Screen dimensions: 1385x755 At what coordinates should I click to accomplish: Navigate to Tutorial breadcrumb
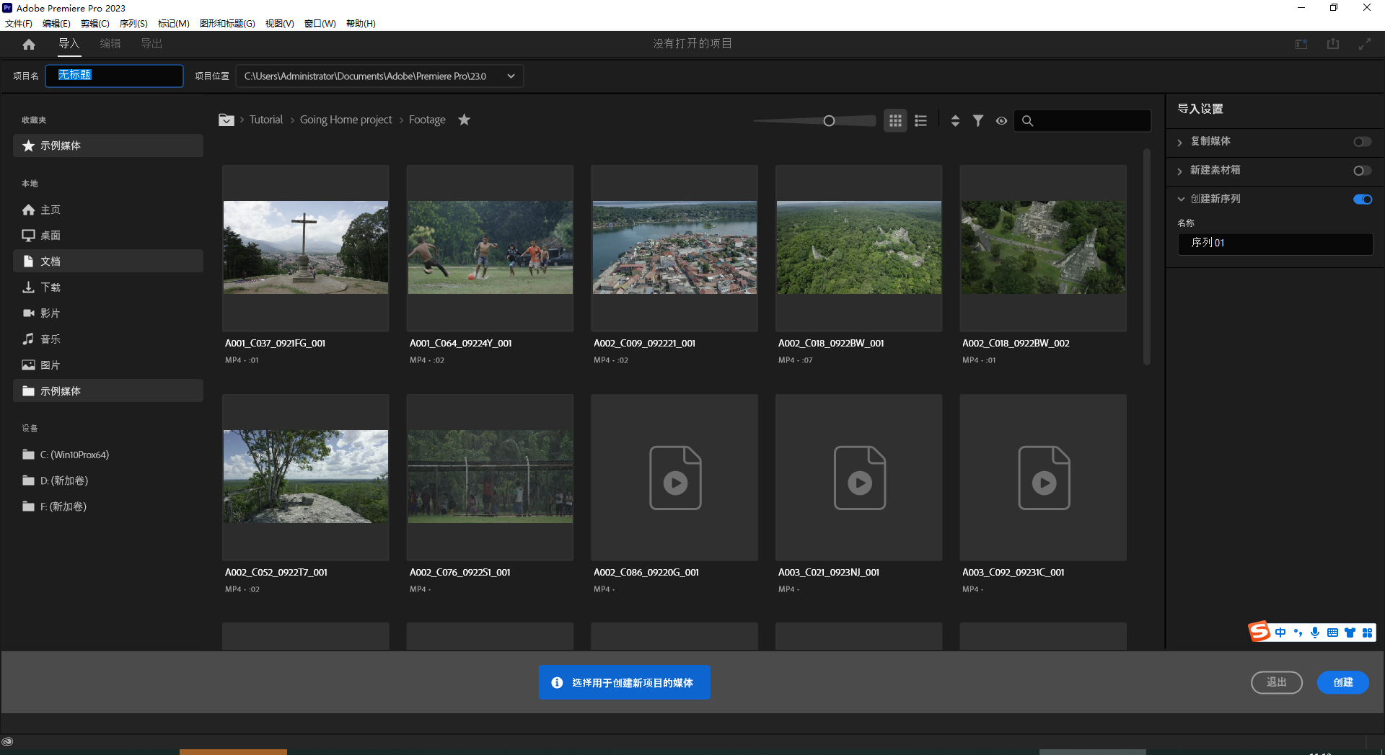(x=266, y=120)
